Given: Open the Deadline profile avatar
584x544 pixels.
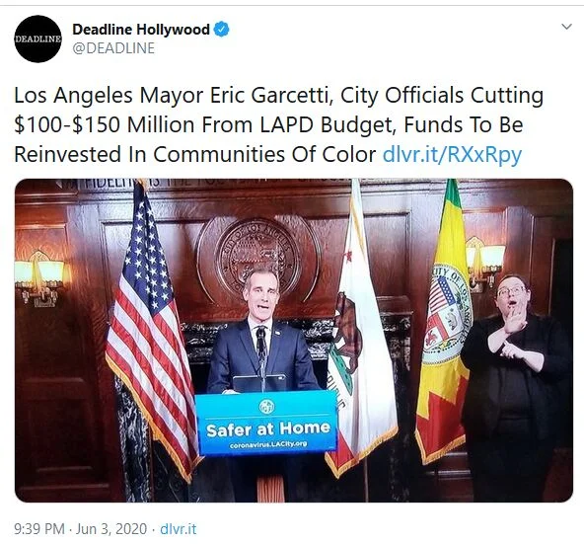Looking at the screenshot, I should pyautogui.click(x=38, y=39).
